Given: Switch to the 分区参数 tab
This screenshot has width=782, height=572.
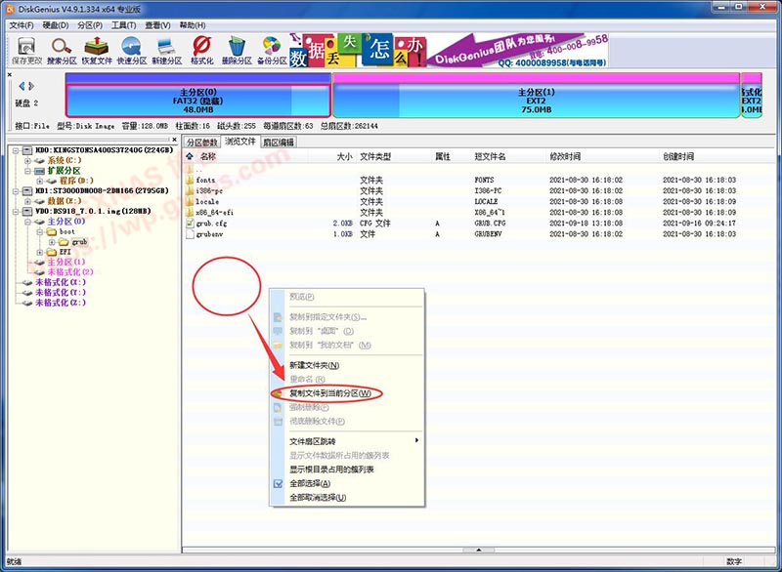Looking at the screenshot, I should tap(203, 143).
